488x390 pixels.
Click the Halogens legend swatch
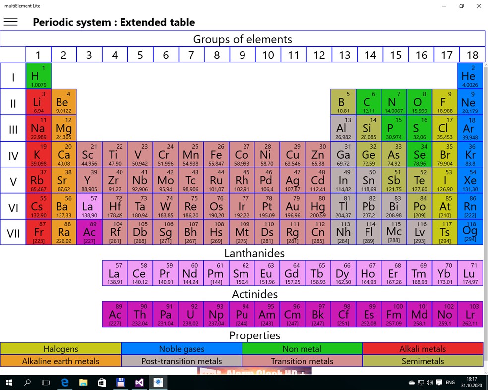[x=61, y=349]
